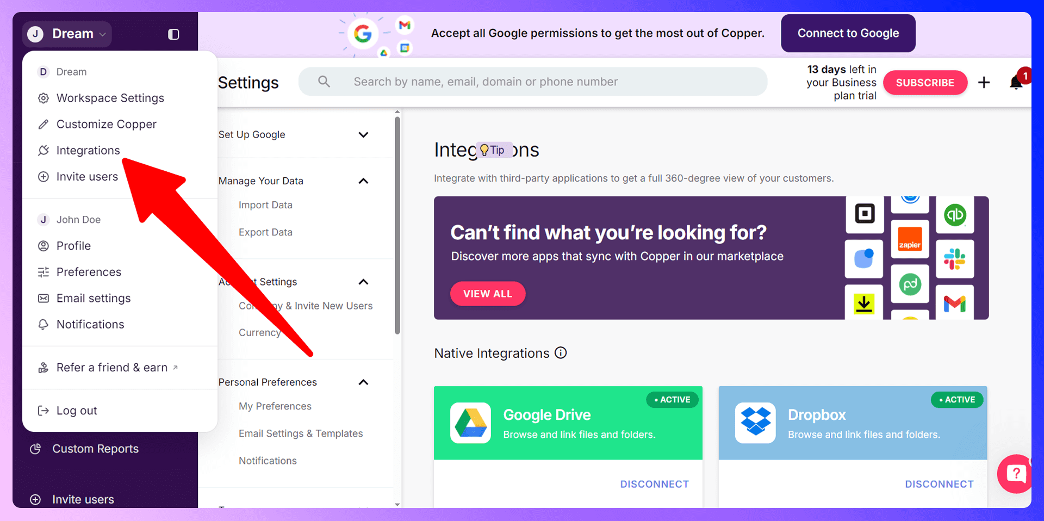
Task: Disconnect Google Drive integration
Action: click(x=655, y=484)
